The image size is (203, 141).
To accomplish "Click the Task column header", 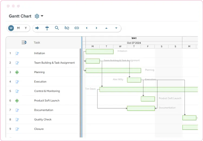I will pos(37,42).
